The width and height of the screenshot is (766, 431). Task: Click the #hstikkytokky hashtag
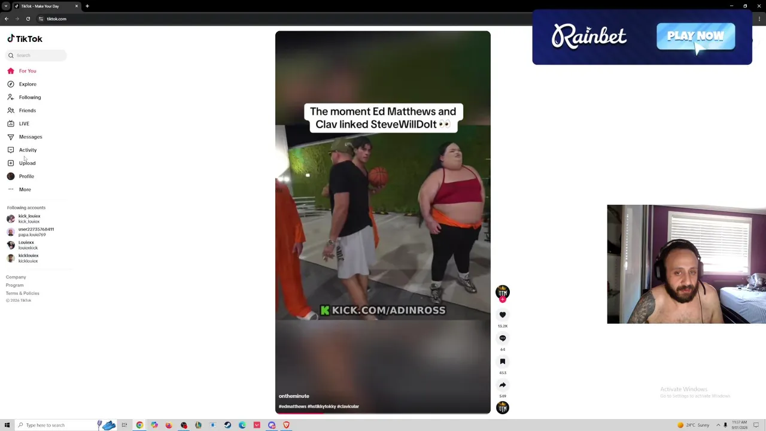point(321,406)
